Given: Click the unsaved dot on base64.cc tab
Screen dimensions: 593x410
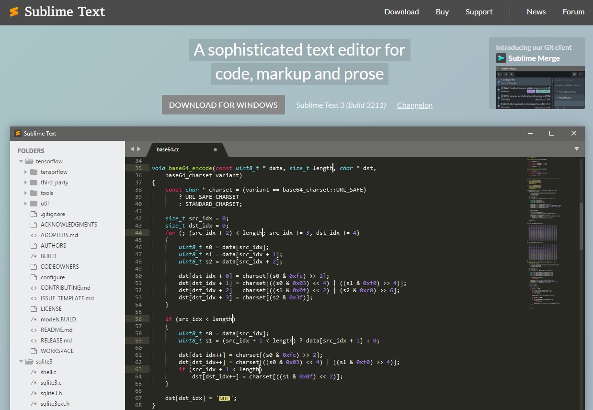Looking at the screenshot, I should [215, 149].
